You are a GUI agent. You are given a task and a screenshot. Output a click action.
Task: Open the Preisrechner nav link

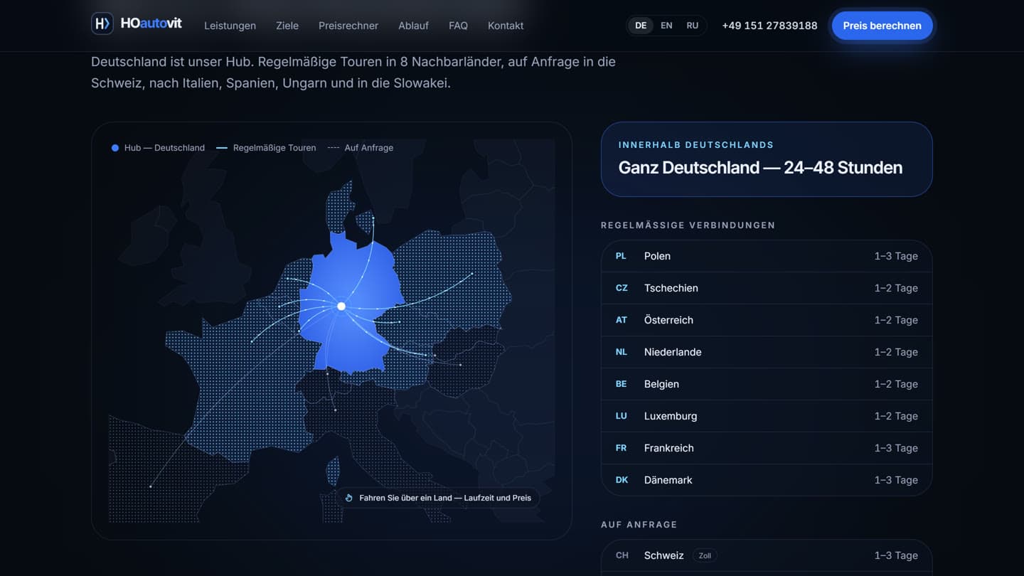click(348, 26)
